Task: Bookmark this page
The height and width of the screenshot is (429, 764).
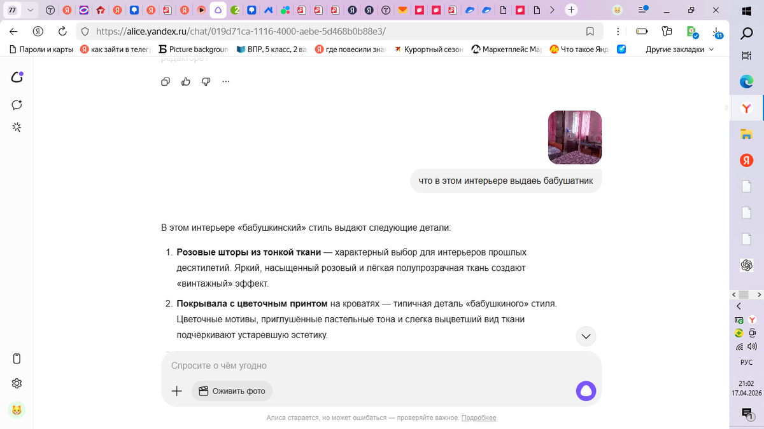Action: click(590, 31)
